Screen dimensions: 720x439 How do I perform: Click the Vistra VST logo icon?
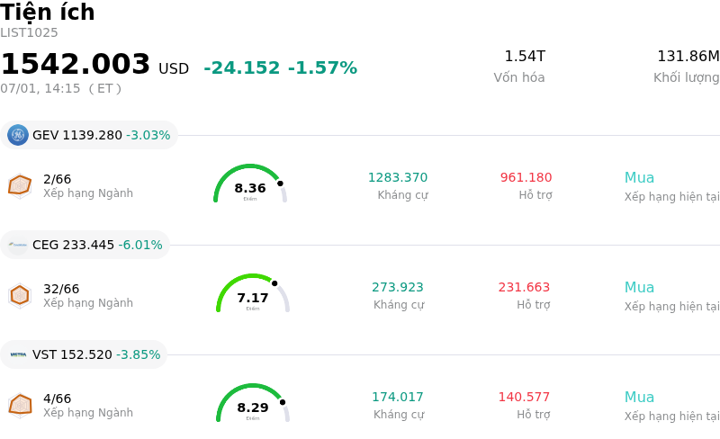coord(18,354)
